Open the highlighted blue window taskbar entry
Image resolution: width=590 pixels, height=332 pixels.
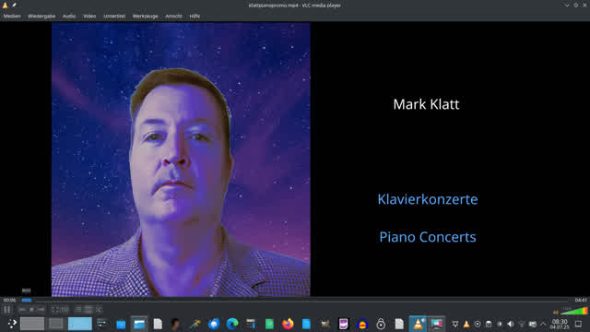139,324
